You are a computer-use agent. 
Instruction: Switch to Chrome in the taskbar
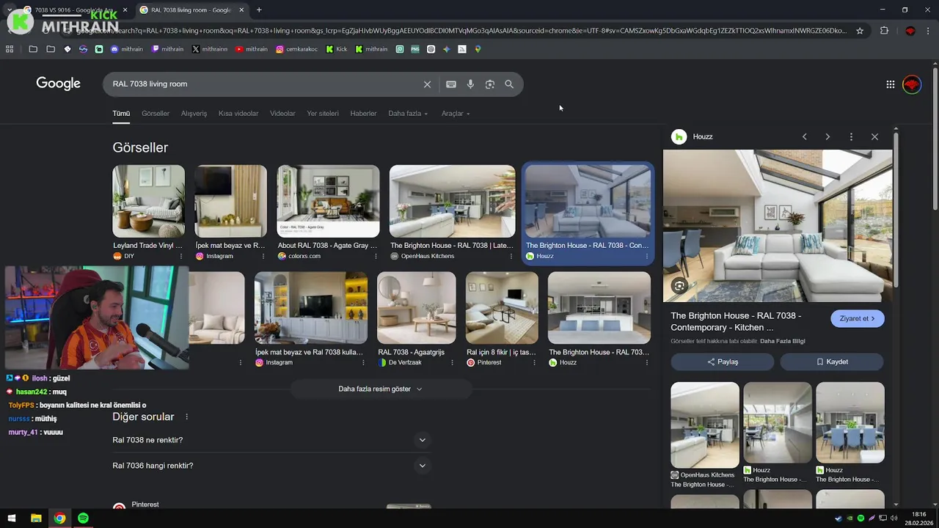(59, 518)
